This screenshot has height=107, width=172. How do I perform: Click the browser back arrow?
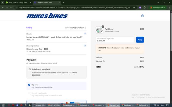click(x=3, y=7)
